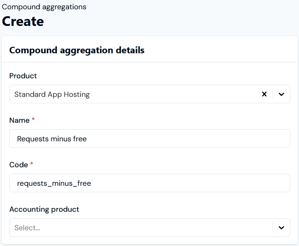The image size is (299, 246).
Task: Click the red required asterisk beside Name
Action: click(33, 119)
